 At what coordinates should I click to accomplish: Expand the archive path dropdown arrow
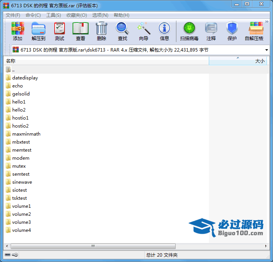click(x=266, y=50)
